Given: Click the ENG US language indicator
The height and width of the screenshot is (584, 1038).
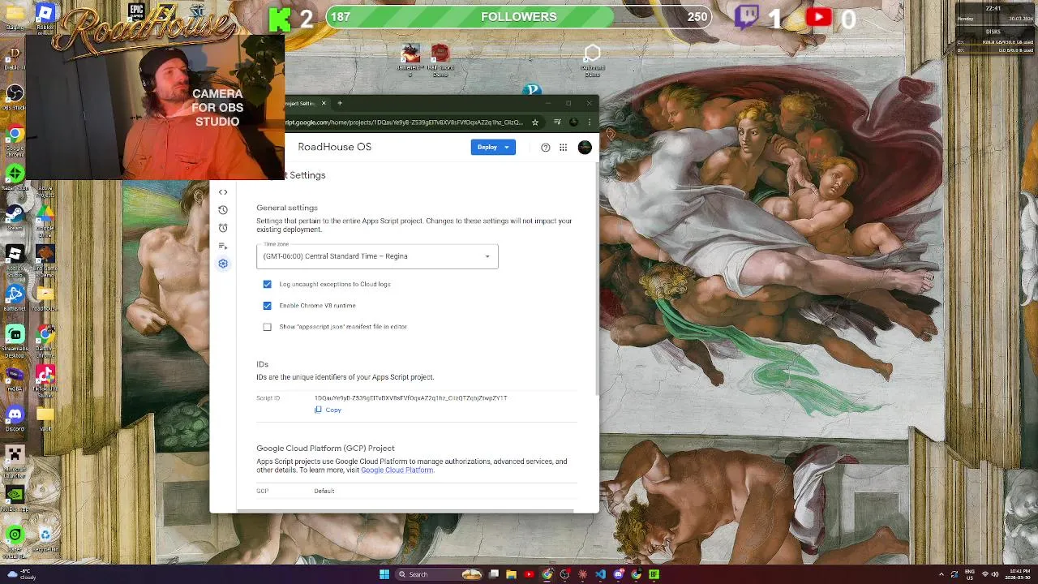Looking at the screenshot, I should tap(968, 574).
